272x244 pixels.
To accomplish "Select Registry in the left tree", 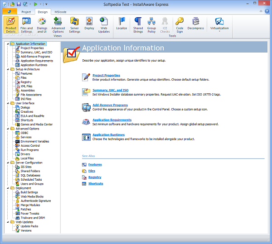I will [x=26, y=82].
